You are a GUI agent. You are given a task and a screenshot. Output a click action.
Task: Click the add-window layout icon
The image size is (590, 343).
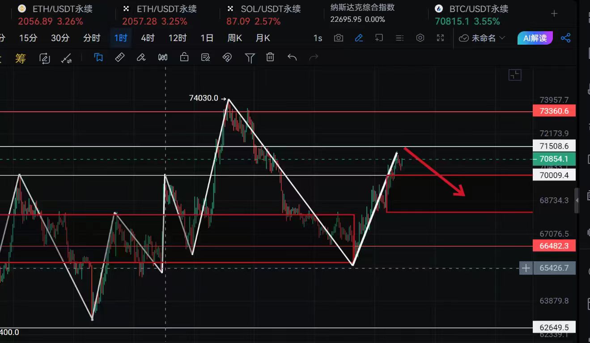(379, 38)
